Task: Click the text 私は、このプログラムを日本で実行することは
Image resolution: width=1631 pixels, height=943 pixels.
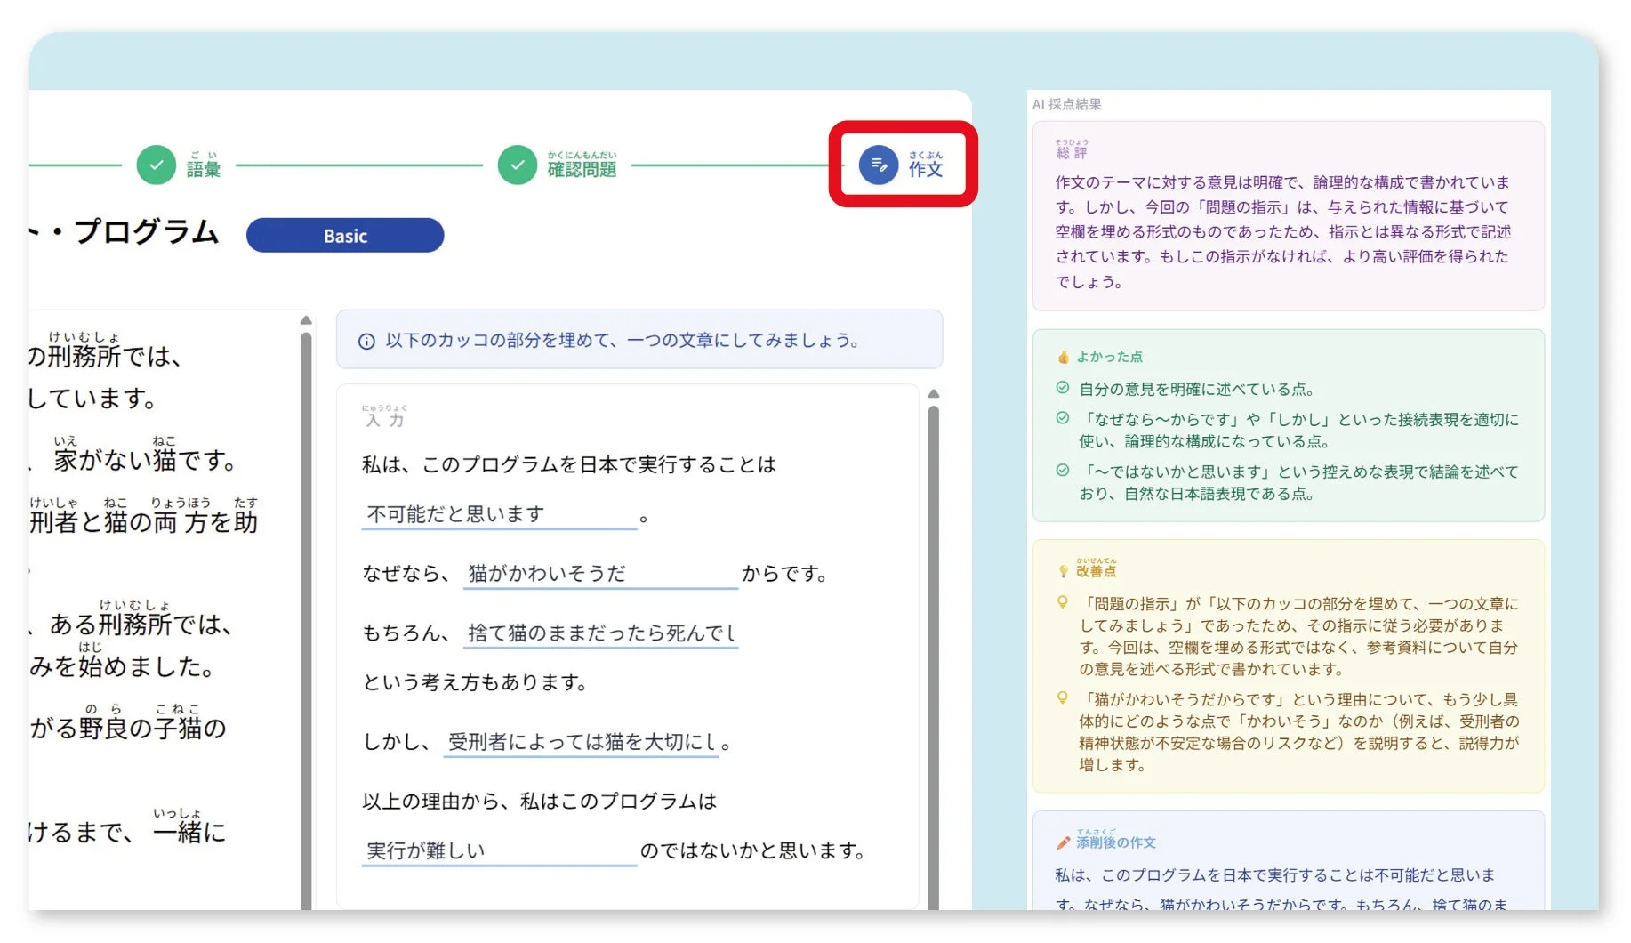Action: [569, 465]
